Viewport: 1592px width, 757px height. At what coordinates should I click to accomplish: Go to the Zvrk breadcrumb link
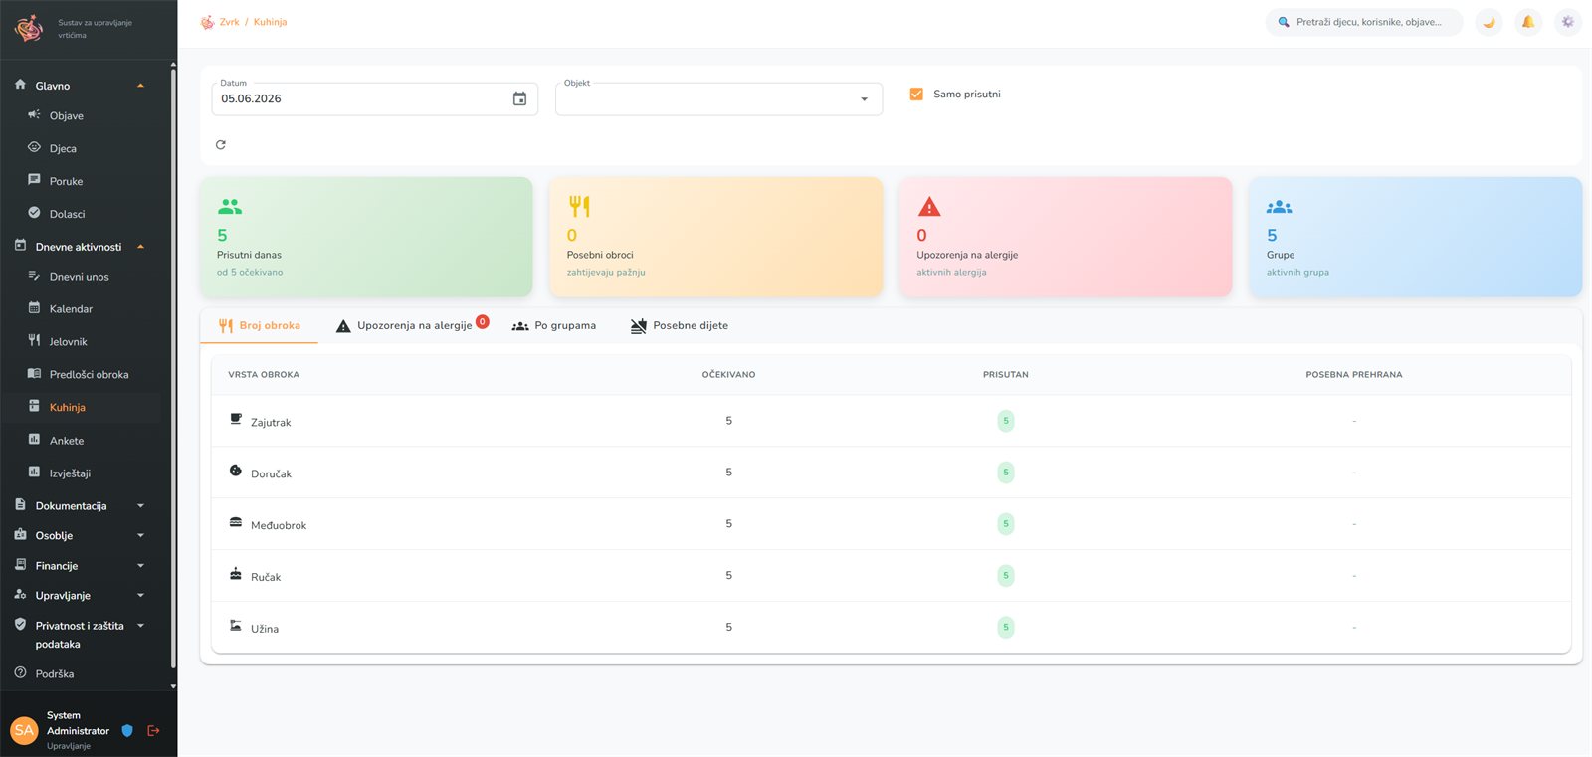pos(229,22)
